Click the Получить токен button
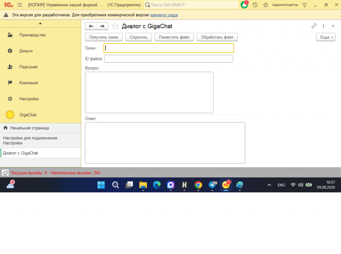The image size is (341, 254). [104, 37]
